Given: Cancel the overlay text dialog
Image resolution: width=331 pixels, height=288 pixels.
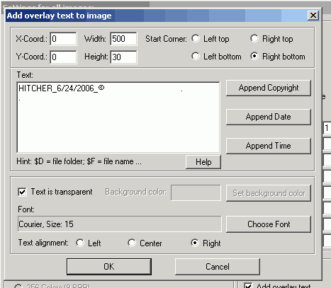Looking at the screenshot, I should pyautogui.click(x=218, y=267).
